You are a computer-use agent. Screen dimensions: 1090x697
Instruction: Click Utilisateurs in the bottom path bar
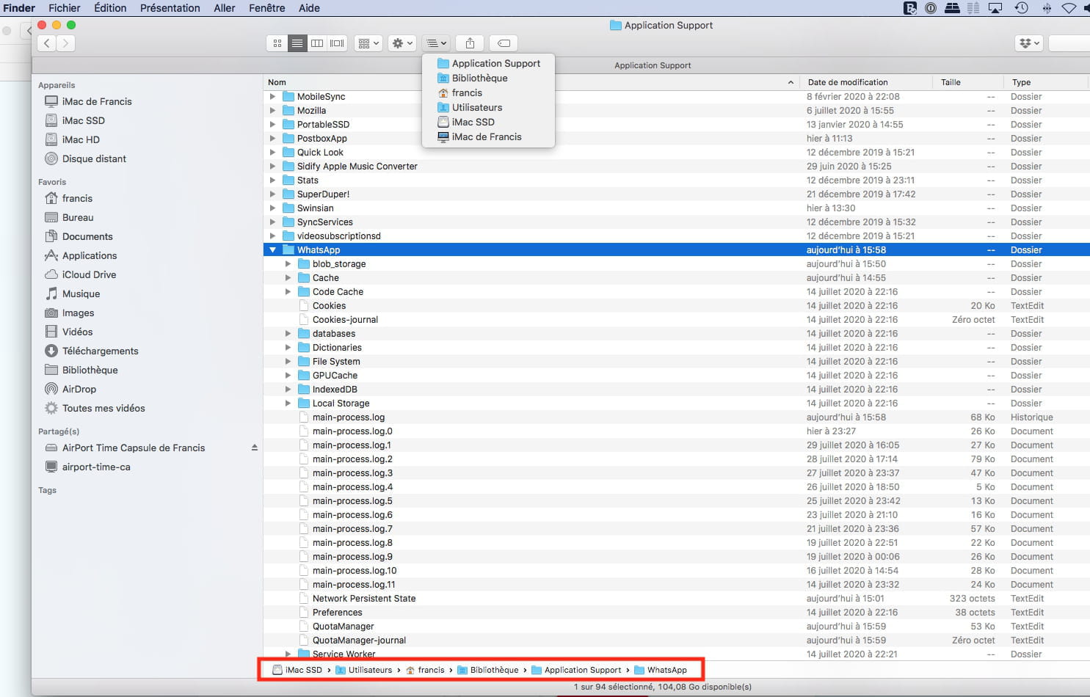pos(364,670)
